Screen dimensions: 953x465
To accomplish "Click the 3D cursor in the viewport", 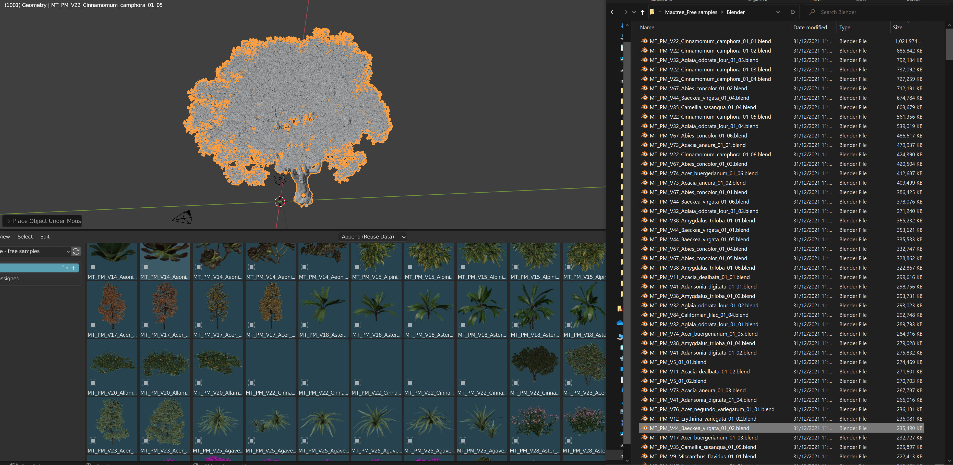I will click(x=280, y=202).
